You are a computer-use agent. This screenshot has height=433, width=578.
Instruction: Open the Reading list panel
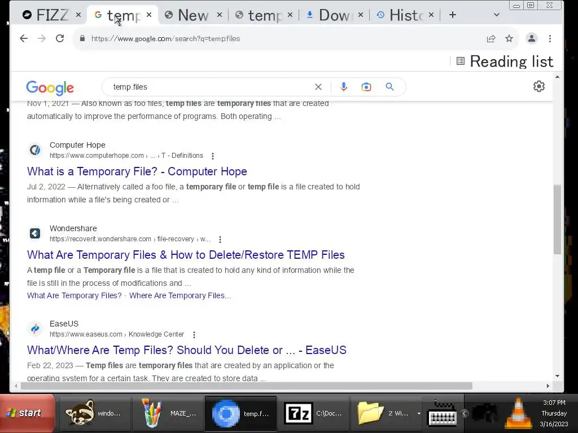pyautogui.click(x=505, y=61)
